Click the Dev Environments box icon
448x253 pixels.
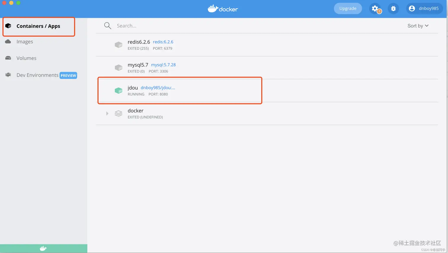tap(8, 75)
